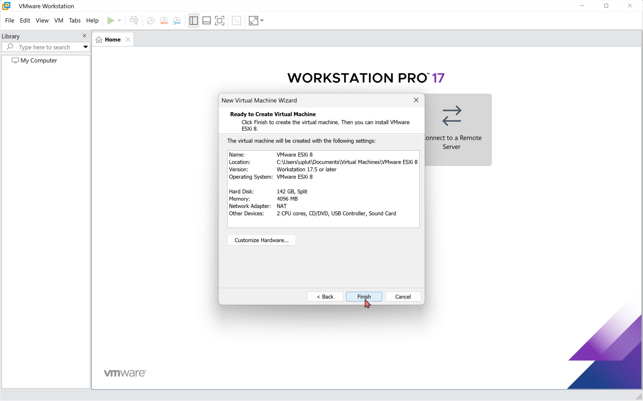Click the Back button in wizard
643x401 pixels.
click(325, 297)
